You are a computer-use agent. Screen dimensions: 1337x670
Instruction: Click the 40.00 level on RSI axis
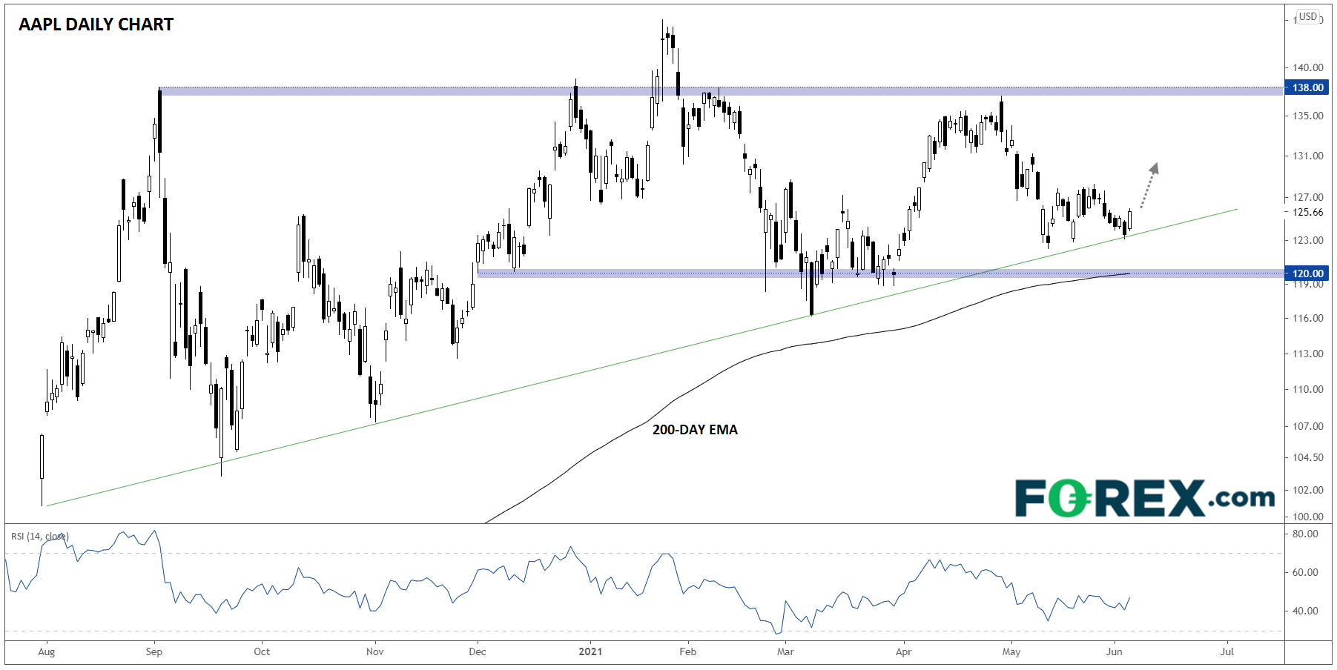[1305, 611]
